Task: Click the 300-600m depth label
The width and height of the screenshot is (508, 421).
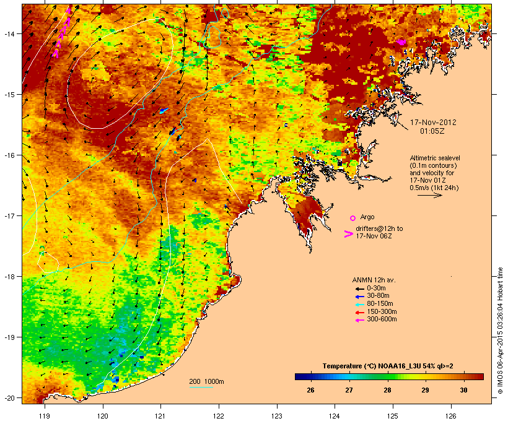Action: point(382,319)
